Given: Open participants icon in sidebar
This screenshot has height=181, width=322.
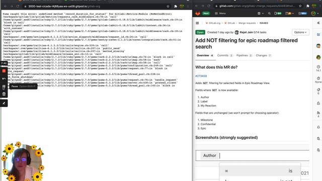Looking at the screenshot, I should (x=318, y=113).
